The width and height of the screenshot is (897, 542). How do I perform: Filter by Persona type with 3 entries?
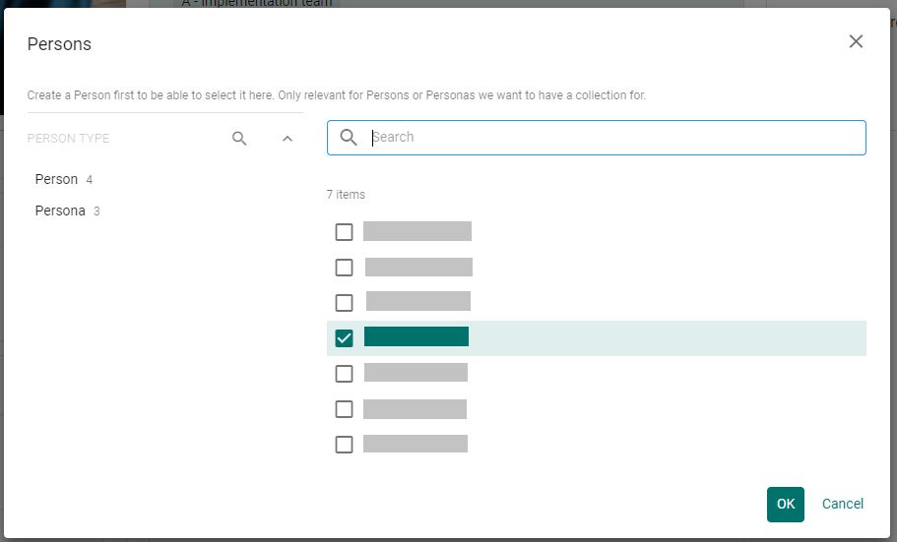60,211
